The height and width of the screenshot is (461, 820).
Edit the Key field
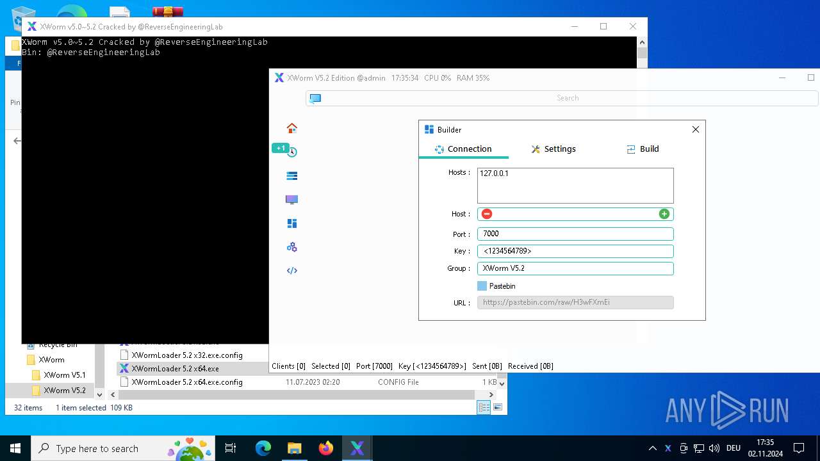pos(575,251)
